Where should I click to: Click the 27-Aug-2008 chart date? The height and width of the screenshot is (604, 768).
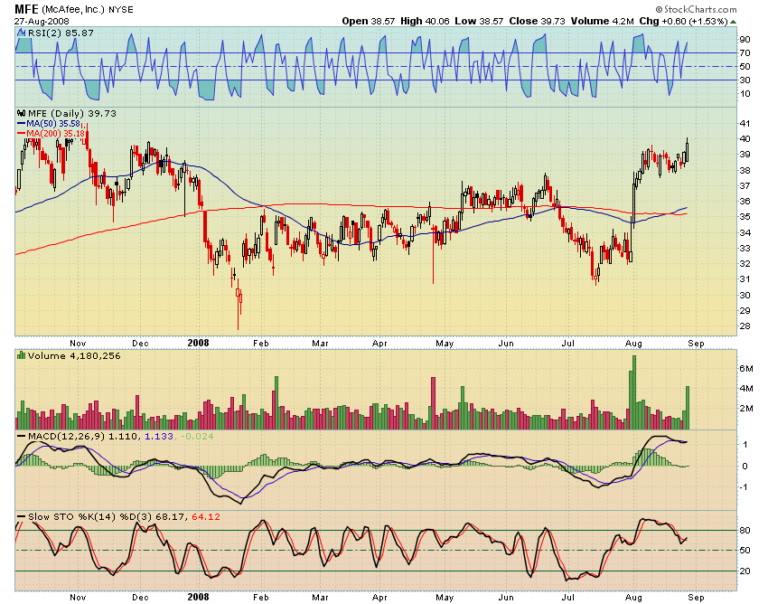tap(42, 21)
